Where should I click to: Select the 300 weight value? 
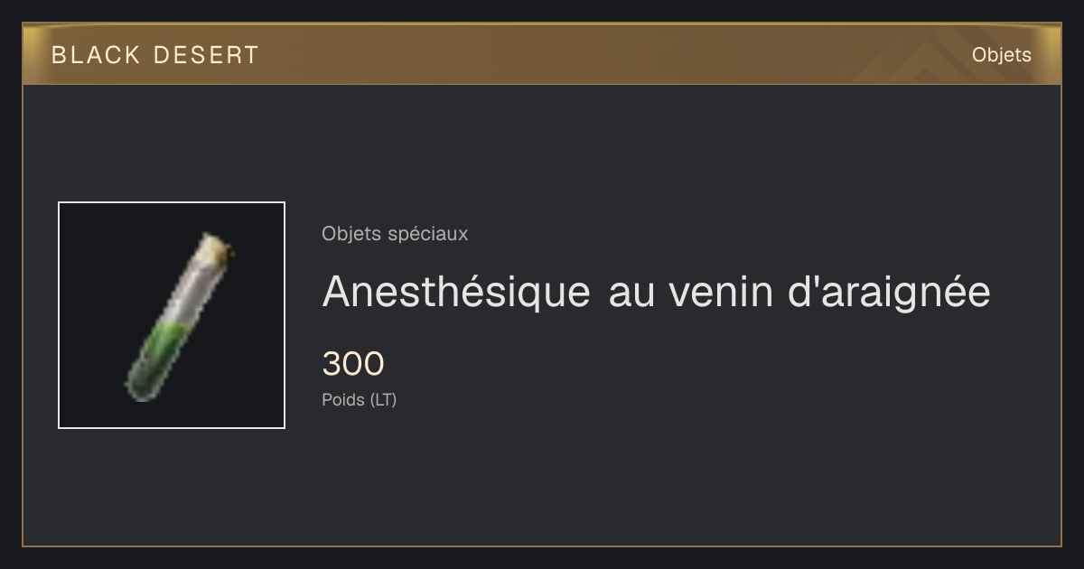point(353,364)
